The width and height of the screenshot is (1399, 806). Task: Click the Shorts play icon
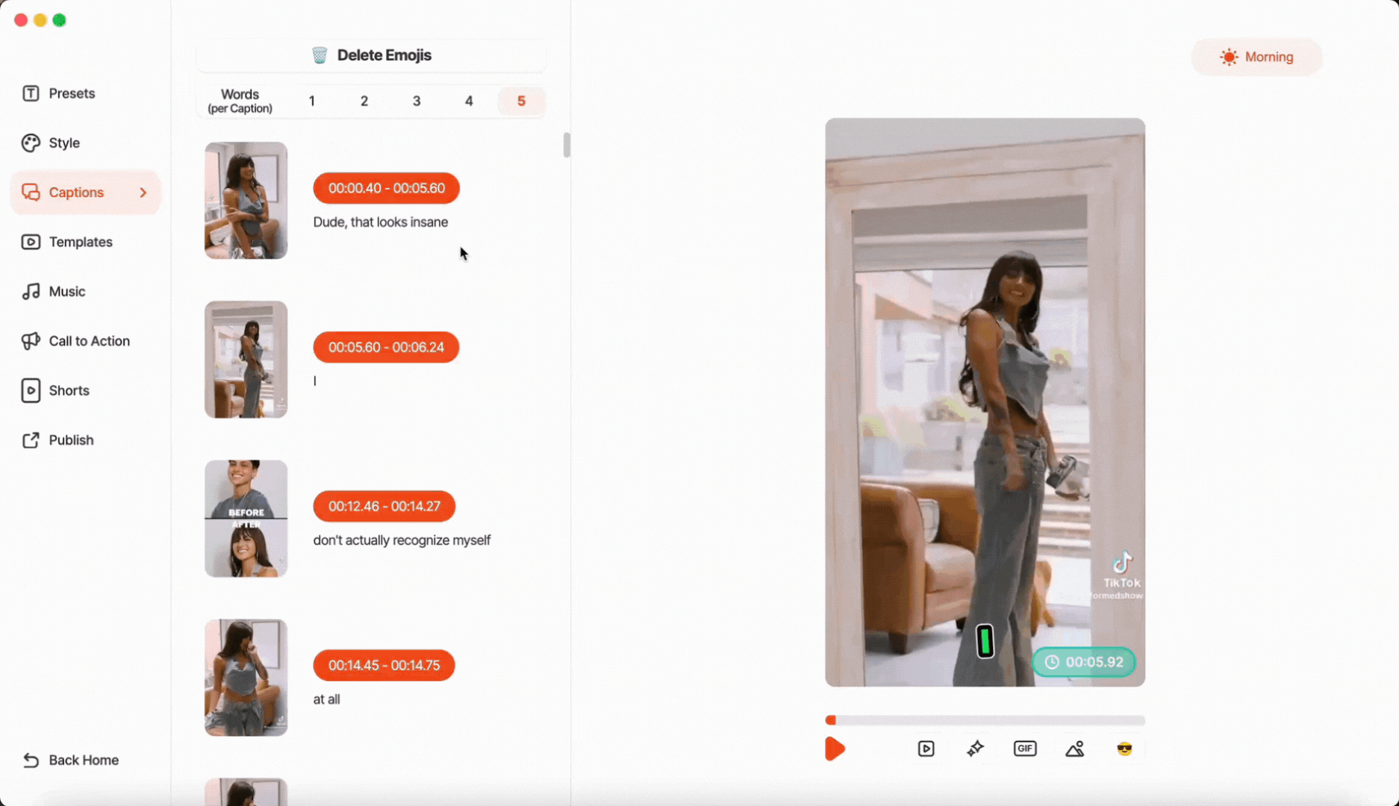(x=31, y=390)
